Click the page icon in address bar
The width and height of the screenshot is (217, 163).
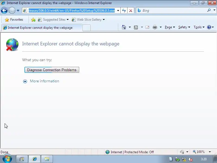(25, 11)
